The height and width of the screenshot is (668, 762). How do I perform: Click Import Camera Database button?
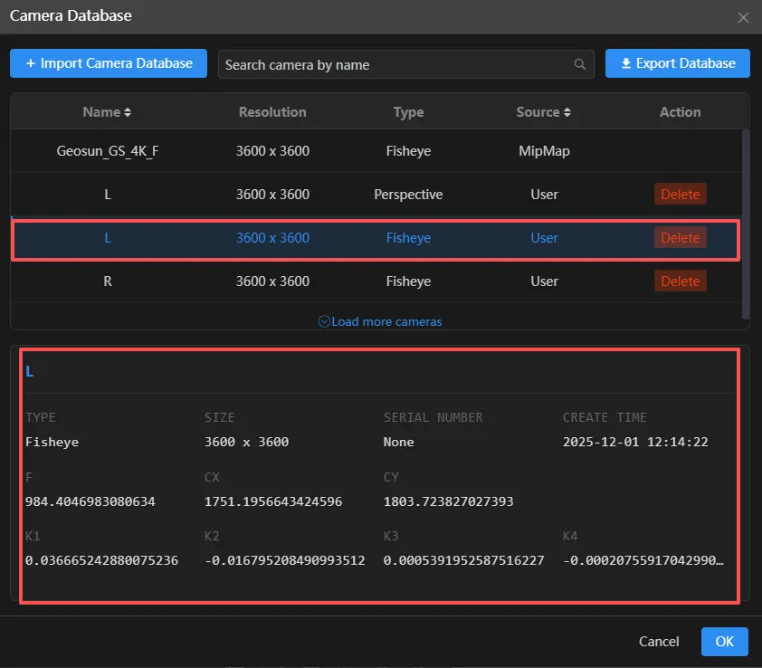click(109, 63)
